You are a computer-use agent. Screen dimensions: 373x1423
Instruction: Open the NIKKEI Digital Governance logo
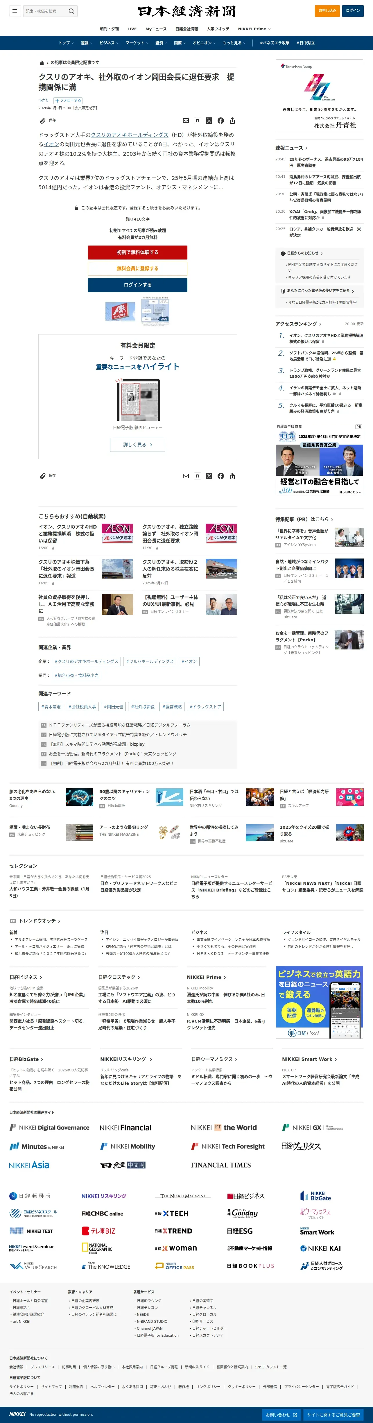click(x=49, y=1127)
